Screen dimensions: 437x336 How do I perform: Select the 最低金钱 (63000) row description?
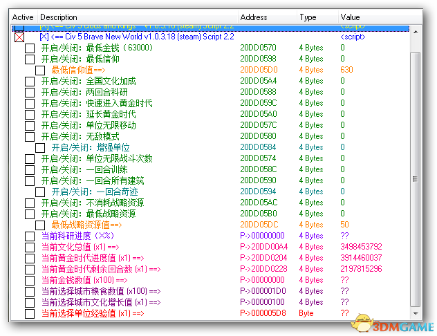click(97, 48)
